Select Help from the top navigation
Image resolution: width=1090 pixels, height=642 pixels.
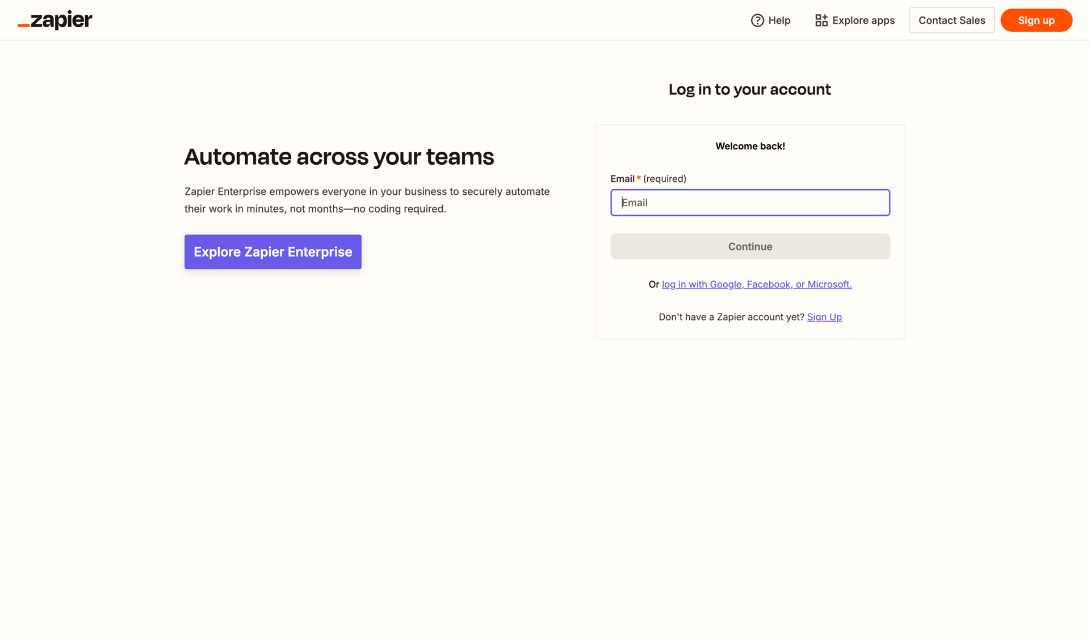(779, 20)
